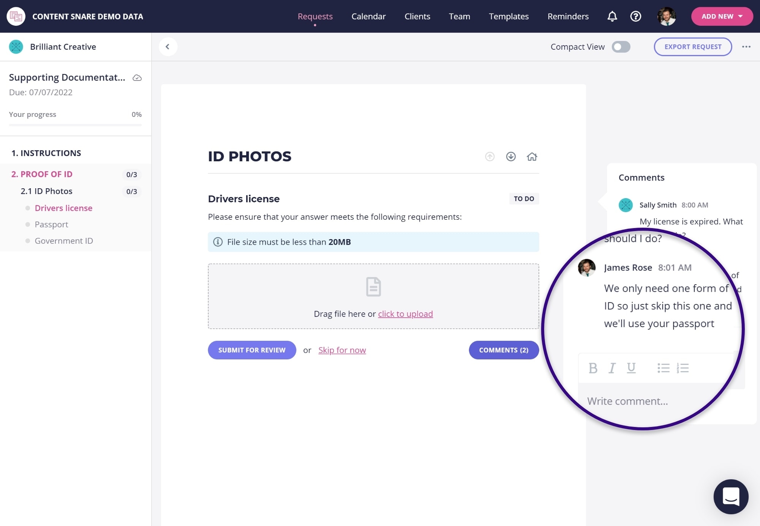
Task: Click the Content Snare logo icon
Action: (16, 16)
